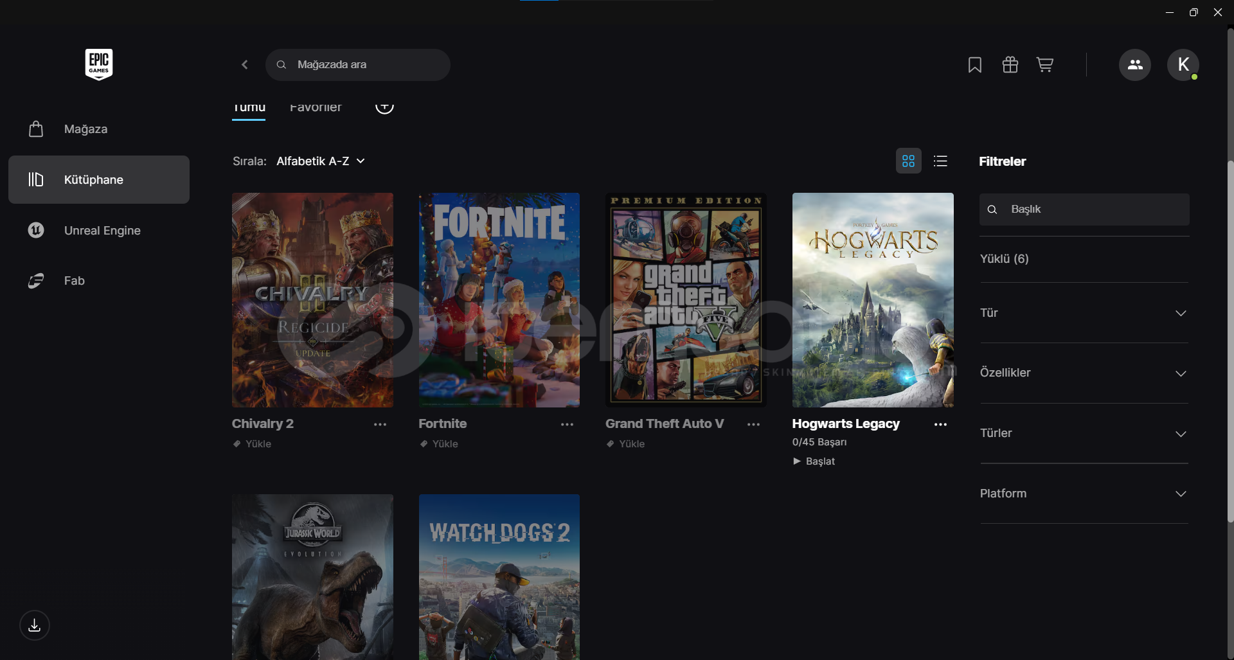Close the Epic Games Launcher window

[x=1218, y=12]
